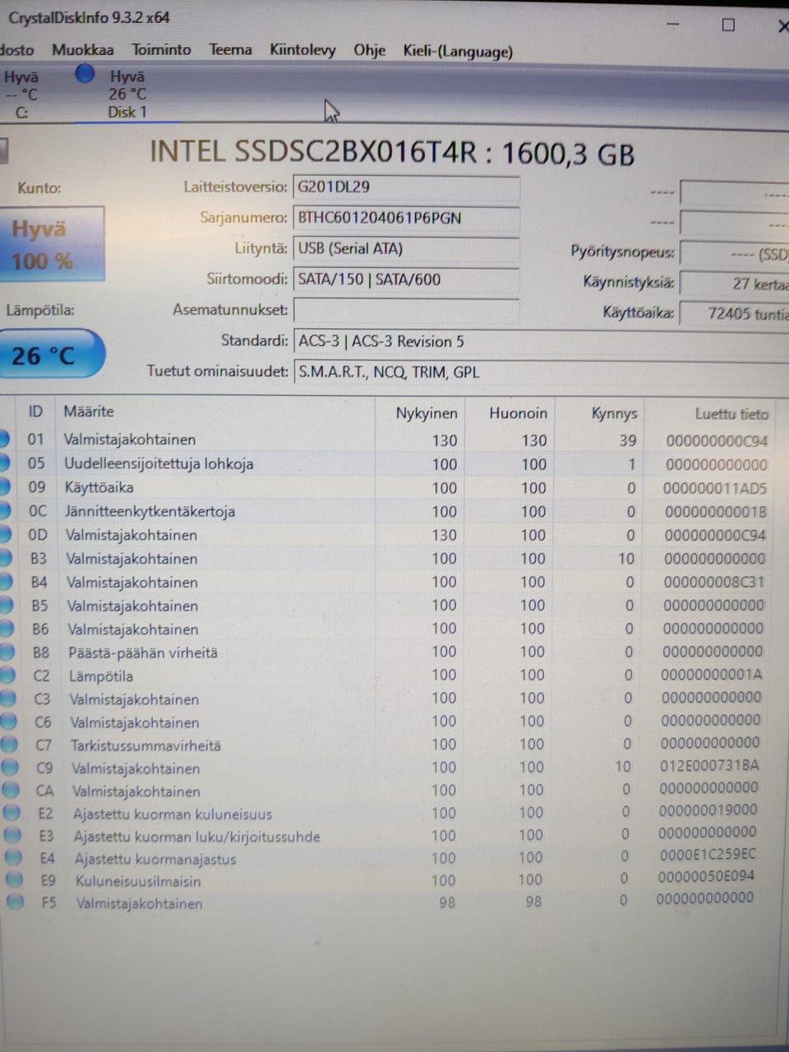The image size is (789, 1052).
Task: Click the Liityntä field USB (Serial ATA)
Action: pyautogui.click(x=406, y=249)
